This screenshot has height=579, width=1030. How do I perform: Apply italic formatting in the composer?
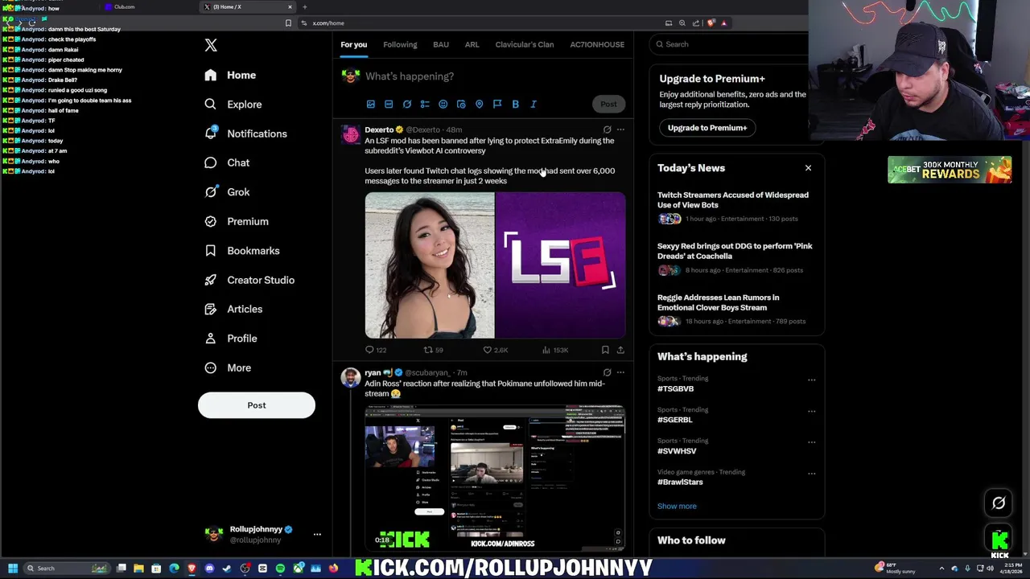coord(534,104)
